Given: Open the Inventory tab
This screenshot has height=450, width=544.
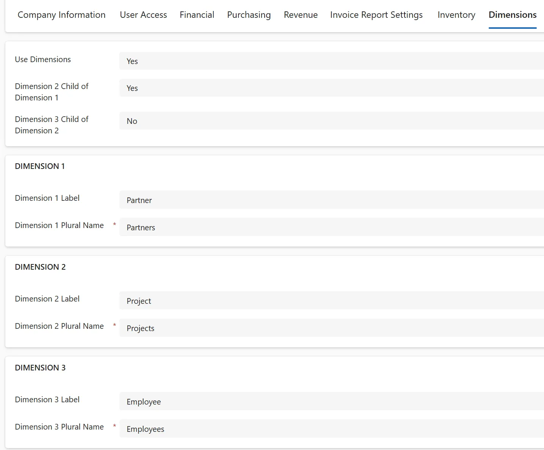Looking at the screenshot, I should (456, 15).
